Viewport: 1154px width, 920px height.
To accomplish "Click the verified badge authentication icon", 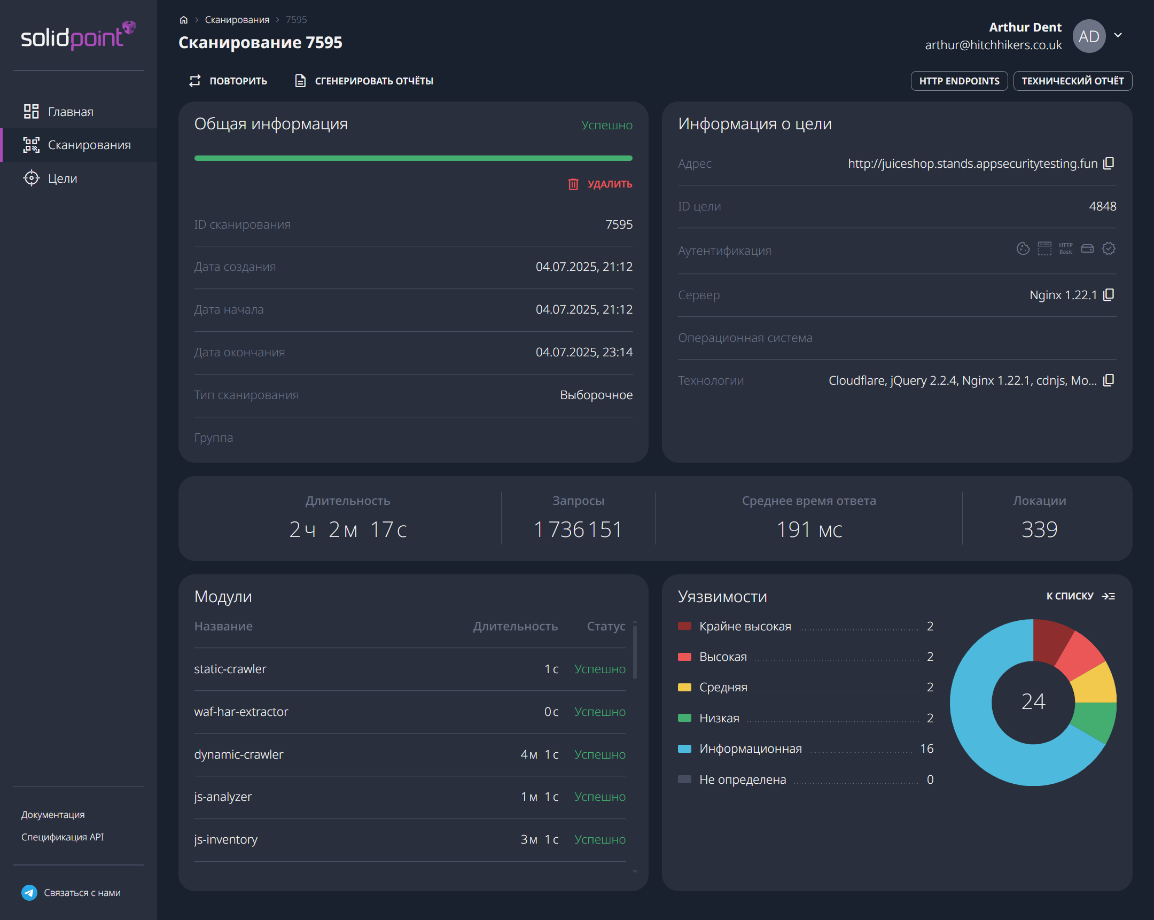I will tap(1109, 248).
